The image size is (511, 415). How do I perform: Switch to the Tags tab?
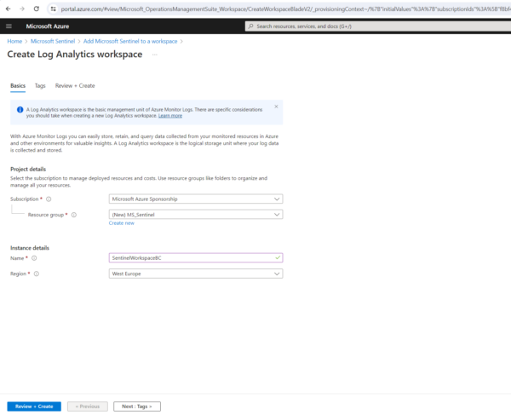click(40, 86)
